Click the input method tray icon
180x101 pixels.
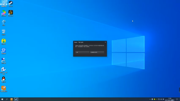point(163,99)
